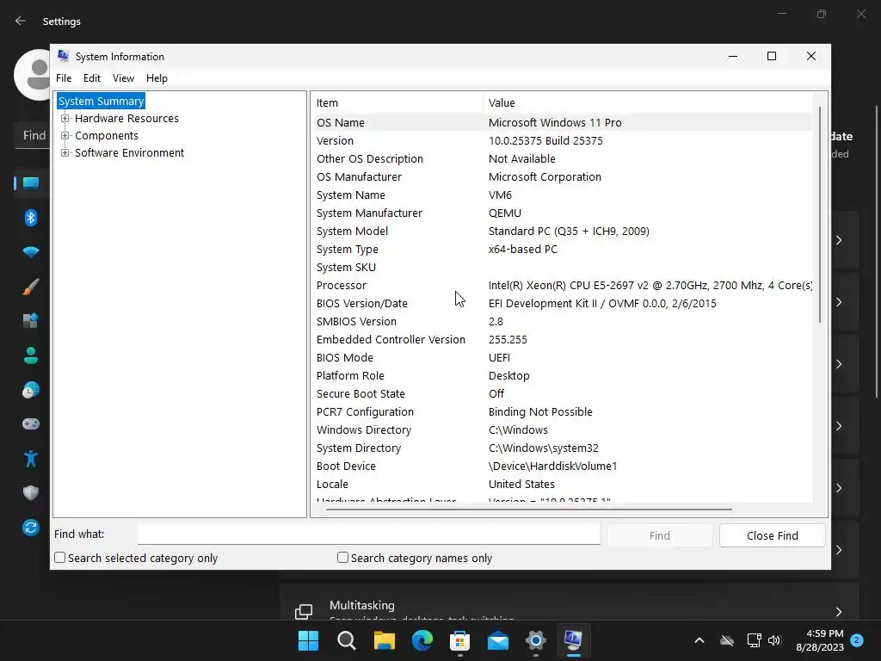The image size is (881, 661).
Task: Select the BIOS Mode row
Action: coord(563,357)
